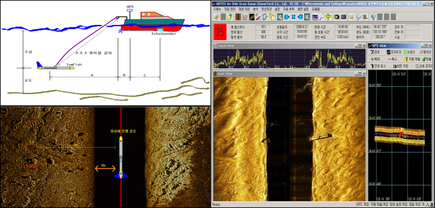The height and width of the screenshot is (208, 435).
Task: Click the red 25 indicator box
Action: click(x=221, y=32)
